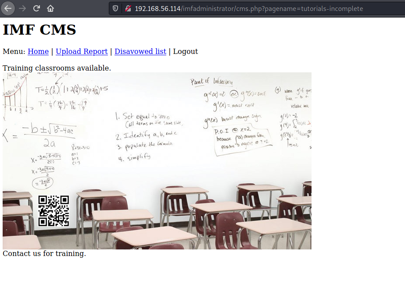Click the Forward arrow in the toolbar
This screenshot has height=281, width=405.
pyautogui.click(x=22, y=8)
